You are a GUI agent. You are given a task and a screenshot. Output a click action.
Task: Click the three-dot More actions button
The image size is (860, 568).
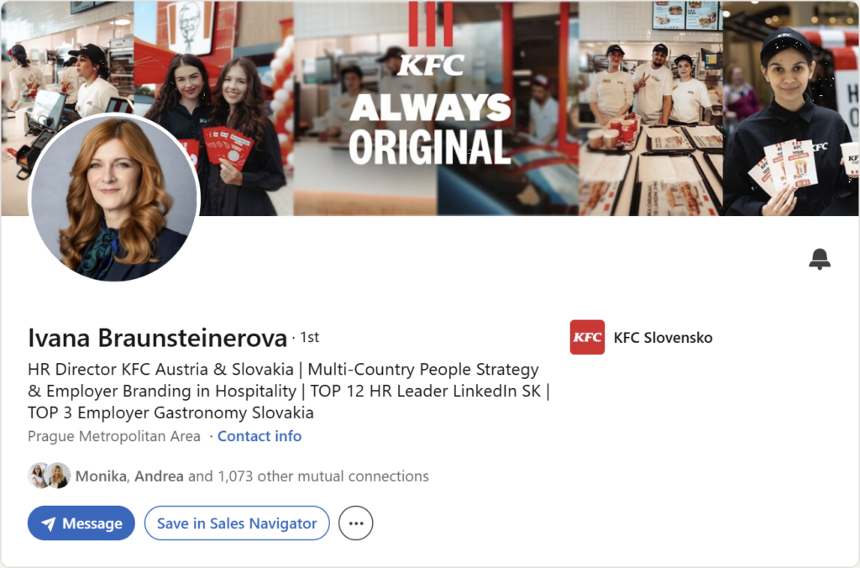[356, 523]
